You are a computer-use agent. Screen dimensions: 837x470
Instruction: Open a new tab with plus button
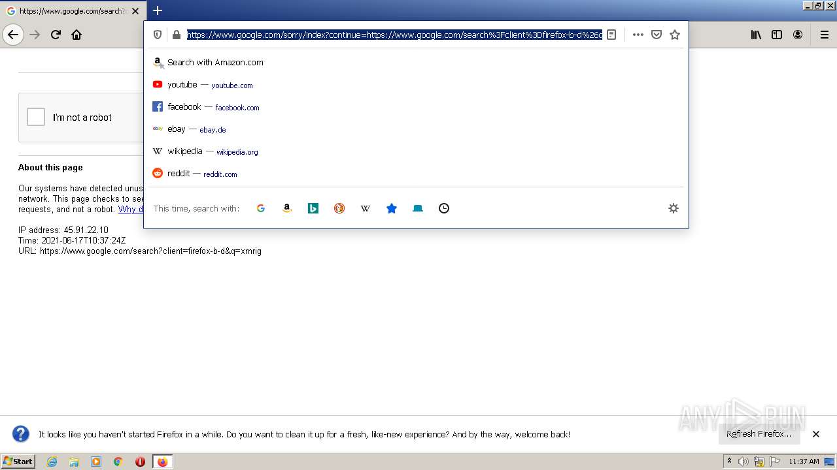[158, 10]
